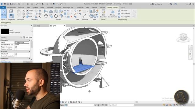Click the Cut to Clipboard scissors icon
Screen dimensions: 195x109
pos(24,11)
